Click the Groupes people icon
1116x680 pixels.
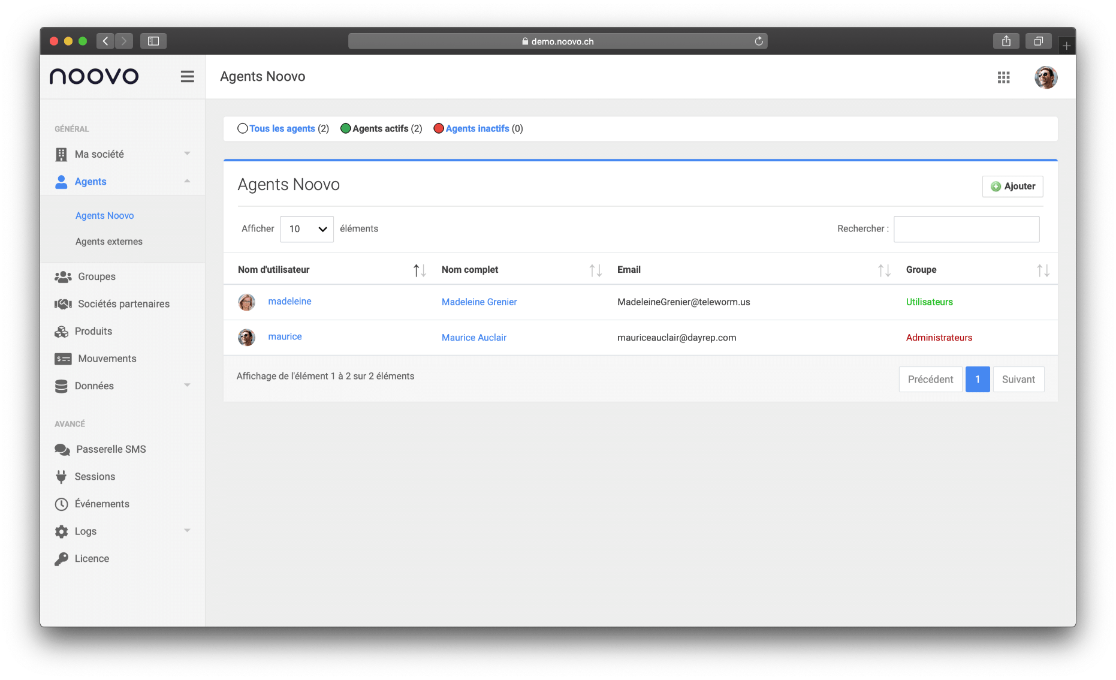pos(62,276)
